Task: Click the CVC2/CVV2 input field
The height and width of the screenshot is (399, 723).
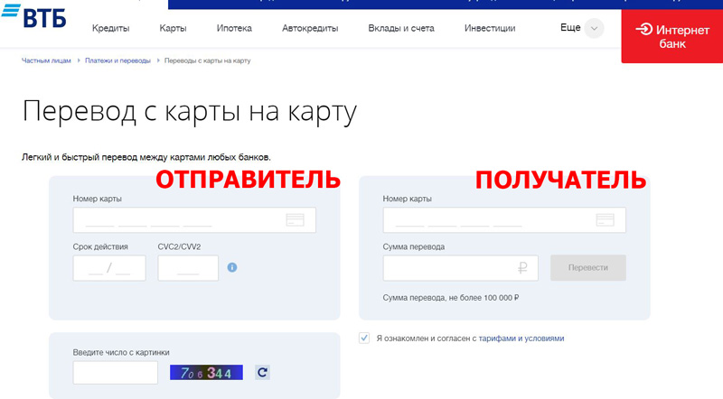Action: 188,268
